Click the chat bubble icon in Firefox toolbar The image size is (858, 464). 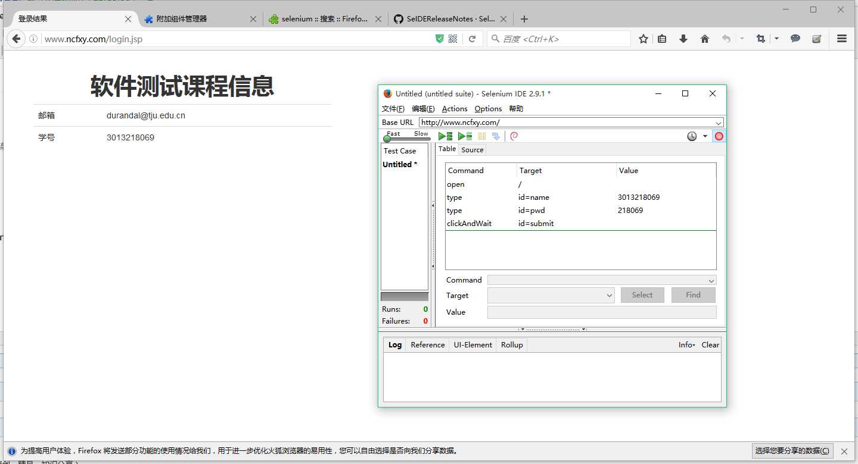[795, 39]
